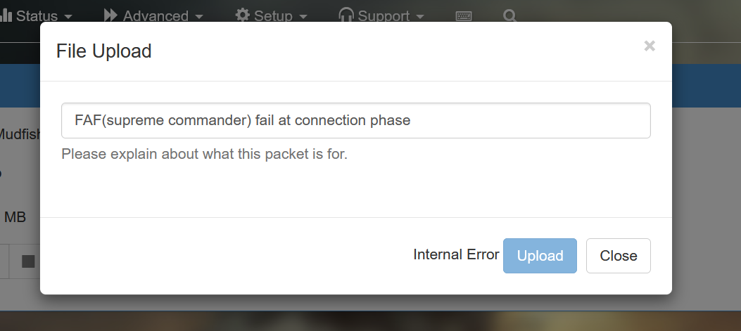Click the Status bar-chart icon
Screen dimensions: 741x331
coord(6,15)
